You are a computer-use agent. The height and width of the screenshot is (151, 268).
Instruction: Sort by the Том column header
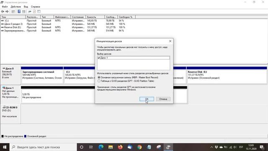click(x=13, y=17)
